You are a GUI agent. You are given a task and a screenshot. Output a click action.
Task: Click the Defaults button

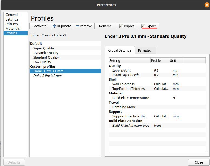coord(14,162)
